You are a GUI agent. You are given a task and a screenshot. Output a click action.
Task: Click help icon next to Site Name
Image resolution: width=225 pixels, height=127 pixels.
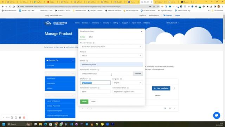tap(90, 79)
